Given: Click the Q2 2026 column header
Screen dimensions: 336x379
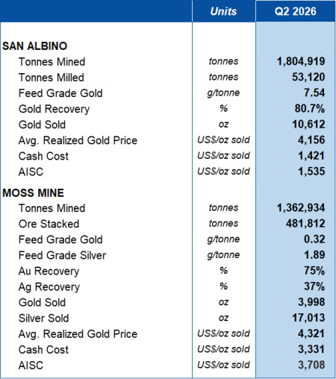Looking at the screenshot, I should click(x=296, y=11).
